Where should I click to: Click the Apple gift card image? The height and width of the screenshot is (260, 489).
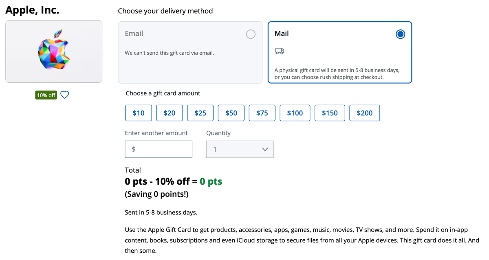tap(54, 51)
